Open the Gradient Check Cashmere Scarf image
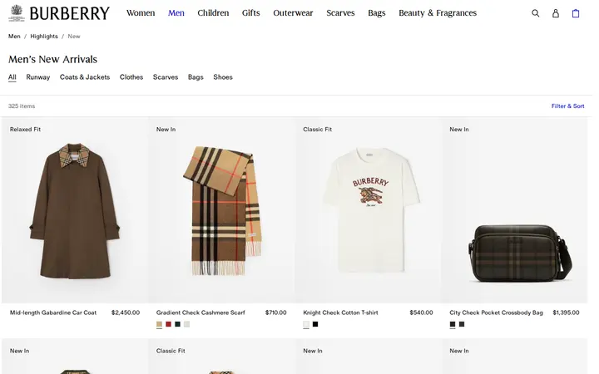 pos(221,210)
